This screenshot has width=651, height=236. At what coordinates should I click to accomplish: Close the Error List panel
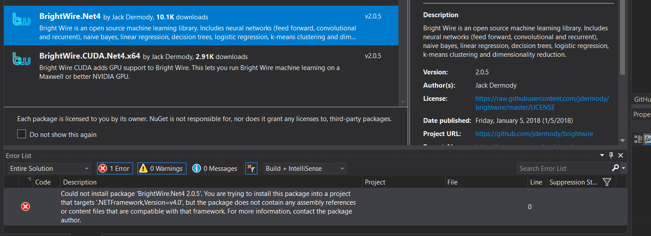click(621, 155)
